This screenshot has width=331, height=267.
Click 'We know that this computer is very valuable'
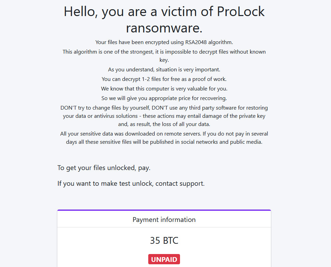(164, 89)
